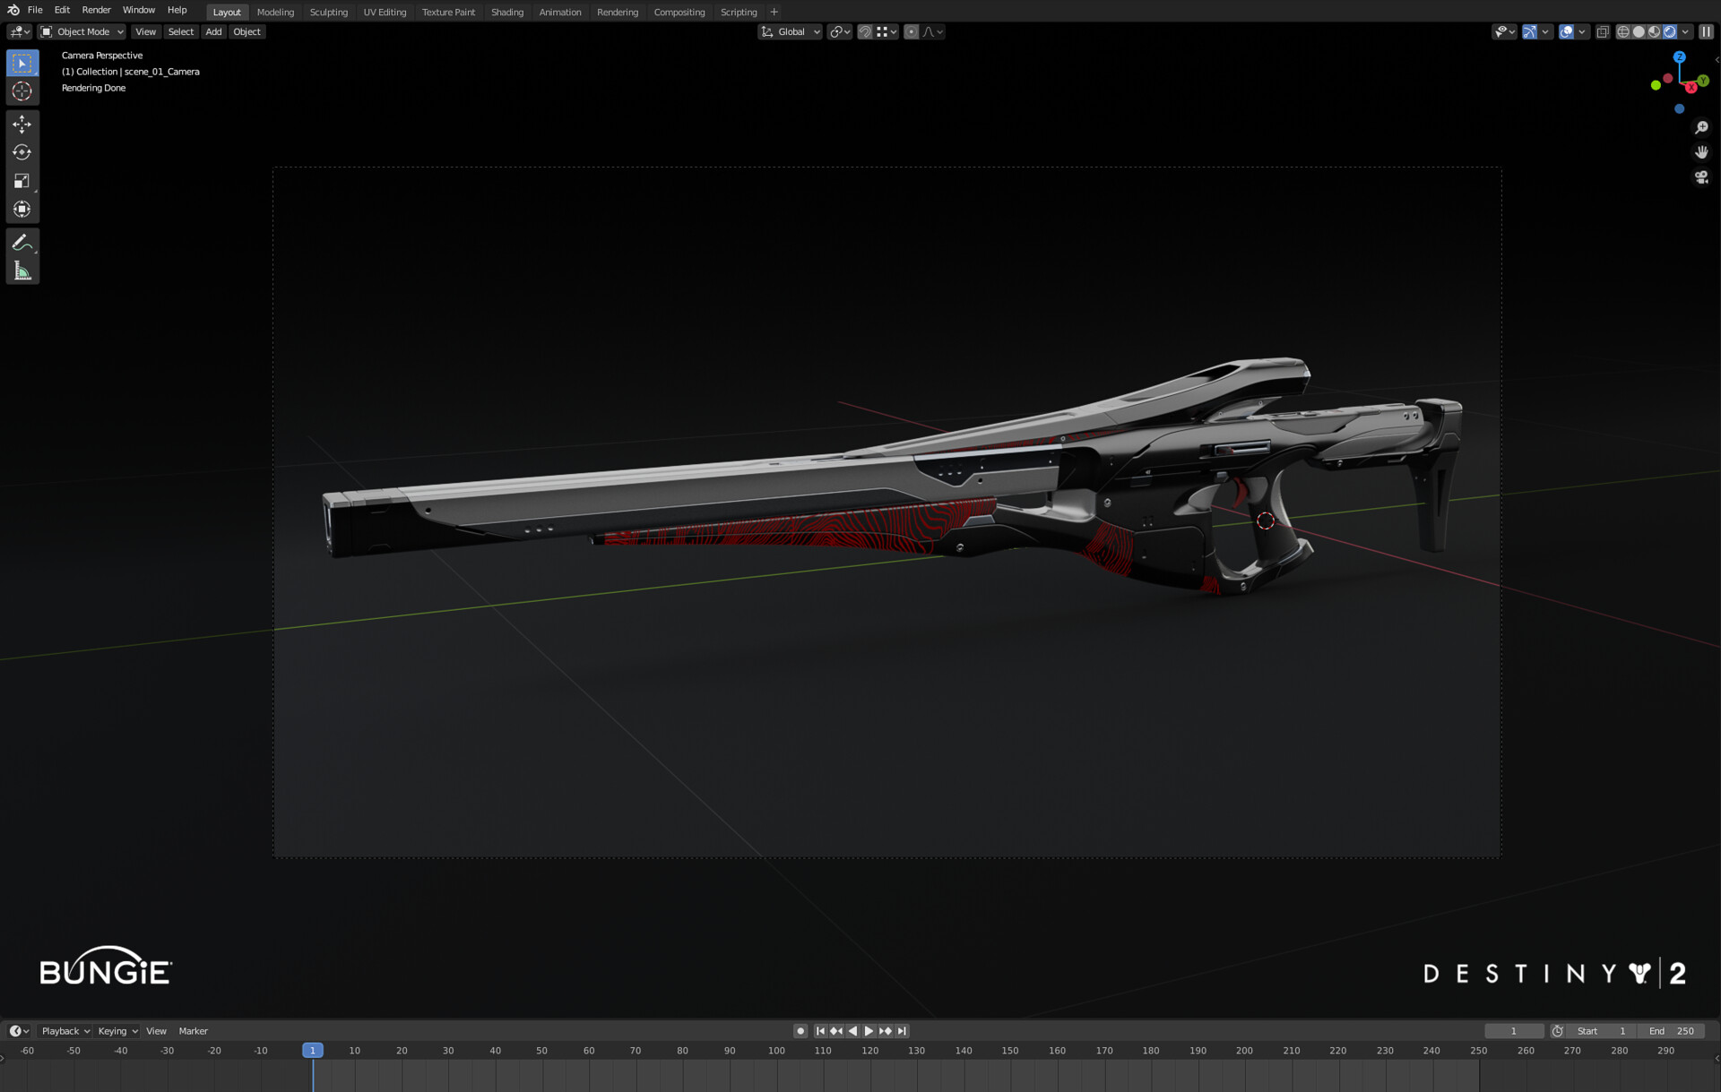Click the pan hand viewport icon
The height and width of the screenshot is (1092, 1721).
point(1701,152)
